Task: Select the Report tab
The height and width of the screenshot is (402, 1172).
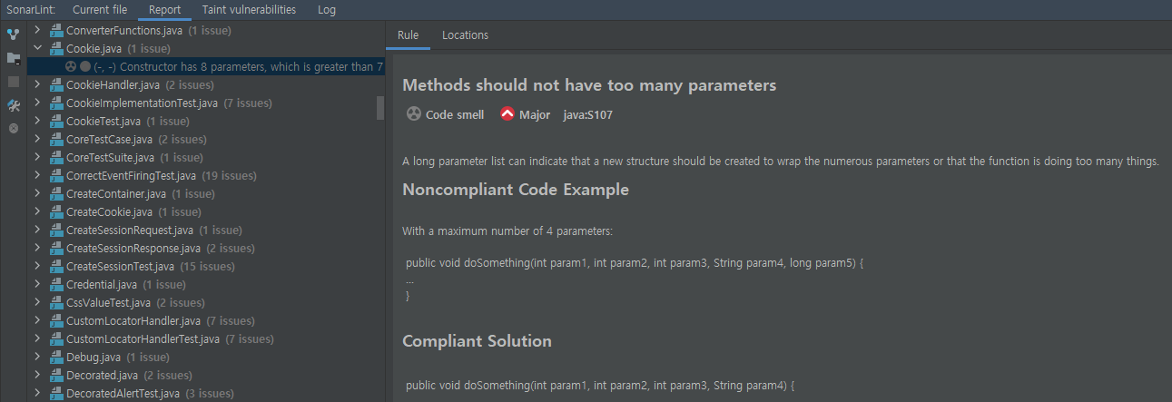Action: [164, 10]
